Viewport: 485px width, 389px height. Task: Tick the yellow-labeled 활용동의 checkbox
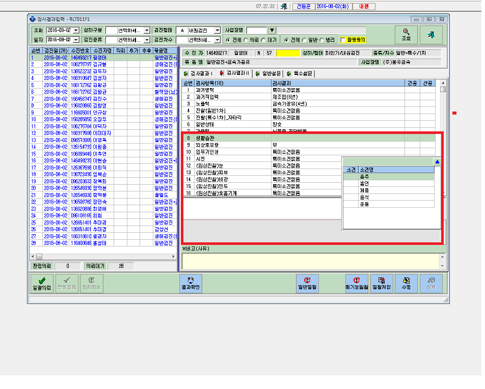[343, 40]
